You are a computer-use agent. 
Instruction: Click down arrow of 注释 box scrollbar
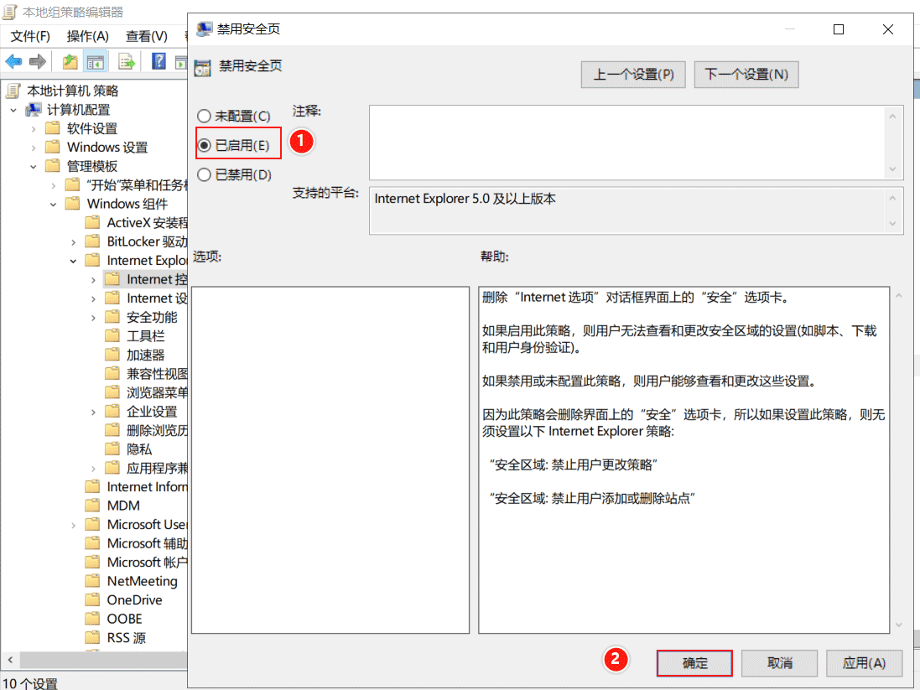click(x=892, y=169)
